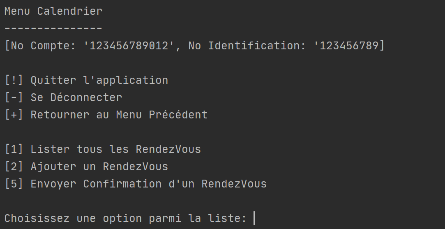Image resolution: width=445 pixels, height=229 pixels.
Task: Click the '[5]' option marker
Action: (14, 184)
